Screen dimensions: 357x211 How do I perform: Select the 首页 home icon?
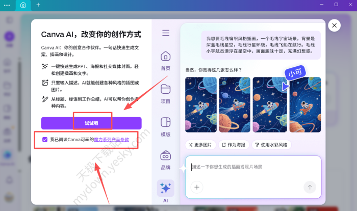(166, 57)
